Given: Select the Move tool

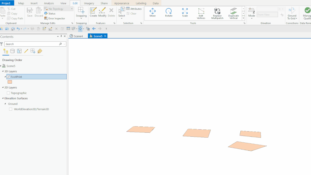Looking at the screenshot, I should (153, 13).
